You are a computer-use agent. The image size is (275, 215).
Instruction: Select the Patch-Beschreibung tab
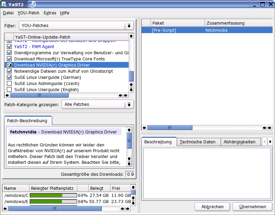[28, 120]
